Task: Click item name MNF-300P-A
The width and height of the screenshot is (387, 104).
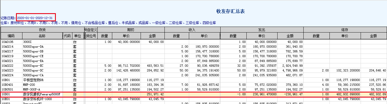Action: [31, 89]
